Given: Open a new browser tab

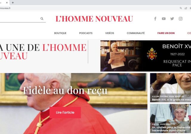Looking at the screenshot, I should pyautogui.click(x=13, y=3).
